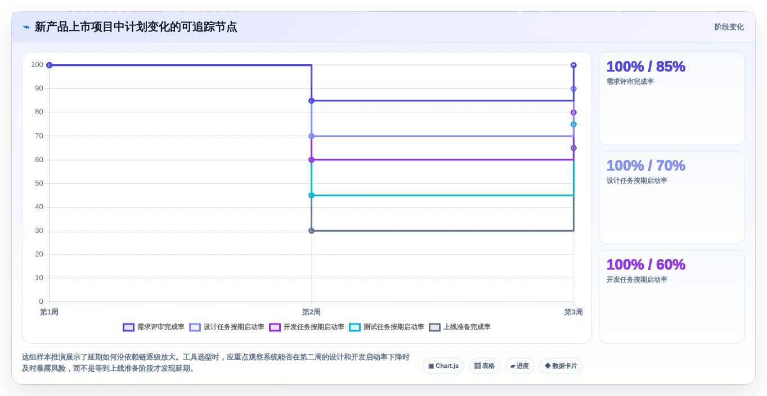The width and height of the screenshot is (767, 396).
Task: Click the 阶段变化 label in header
Action: pos(729,27)
